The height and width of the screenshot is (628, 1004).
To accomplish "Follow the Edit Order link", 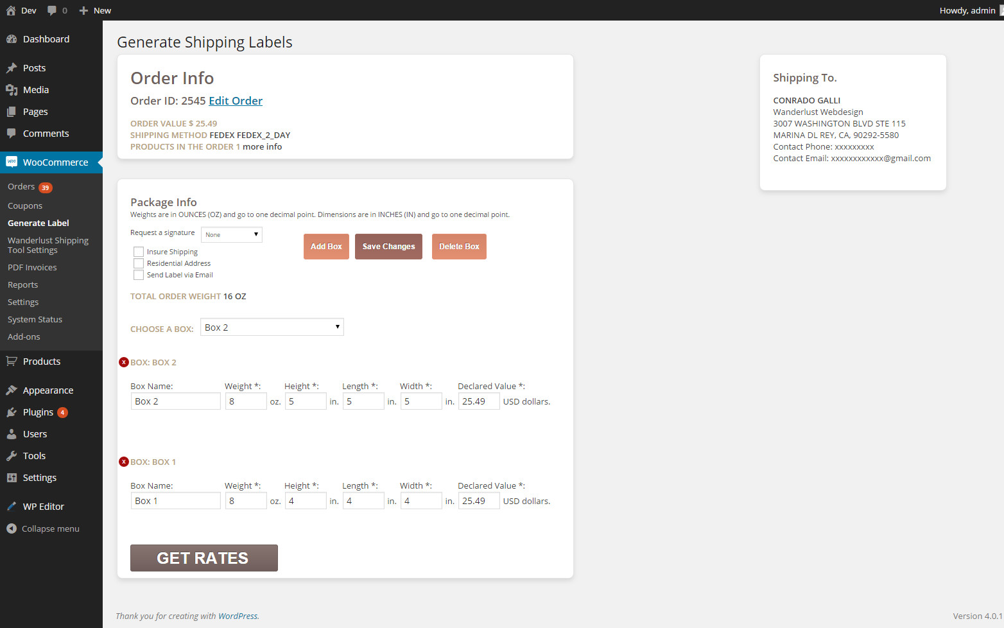I will pyautogui.click(x=236, y=101).
